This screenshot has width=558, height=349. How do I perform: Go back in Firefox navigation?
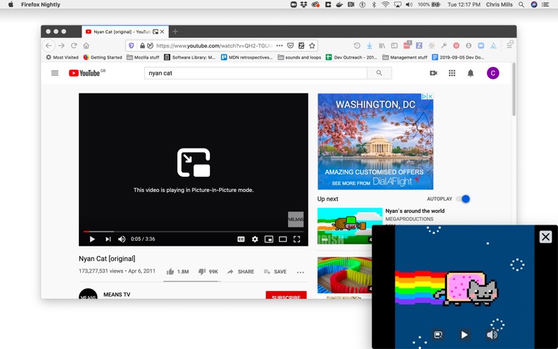49,45
